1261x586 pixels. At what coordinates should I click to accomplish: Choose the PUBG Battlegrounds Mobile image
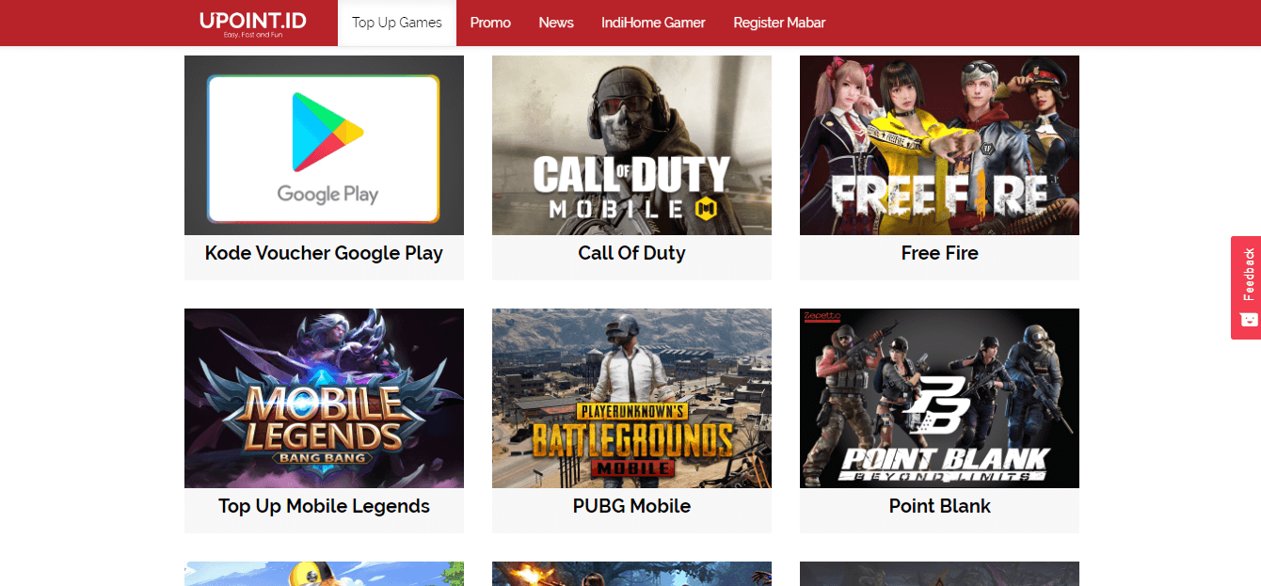tap(631, 398)
